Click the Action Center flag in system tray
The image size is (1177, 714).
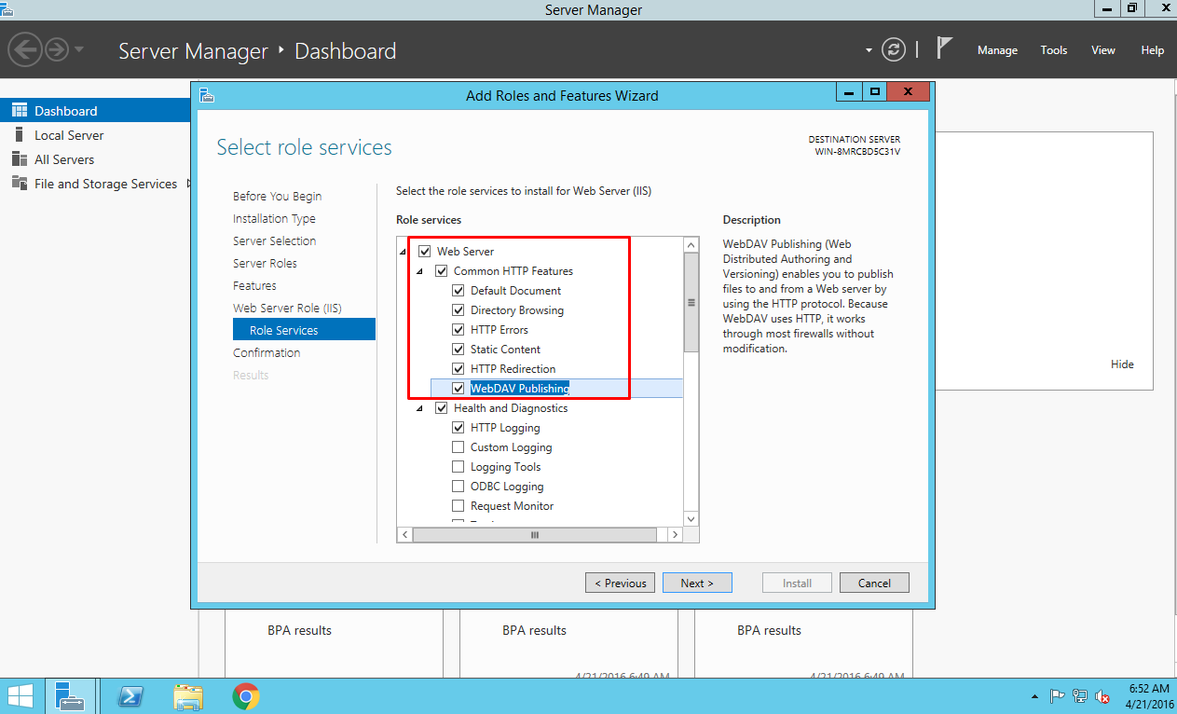[x=1058, y=695]
